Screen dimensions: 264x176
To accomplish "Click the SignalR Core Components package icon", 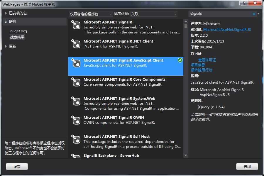I will point(76,82).
